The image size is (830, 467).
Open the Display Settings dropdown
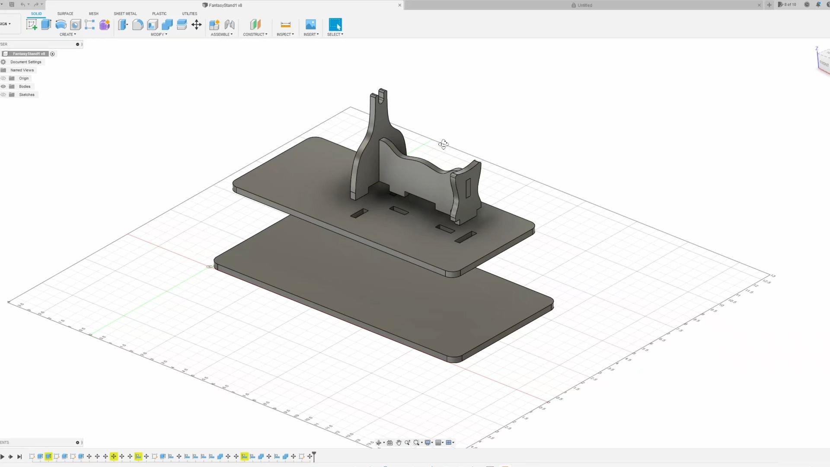pyautogui.click(x=429, y=442)
